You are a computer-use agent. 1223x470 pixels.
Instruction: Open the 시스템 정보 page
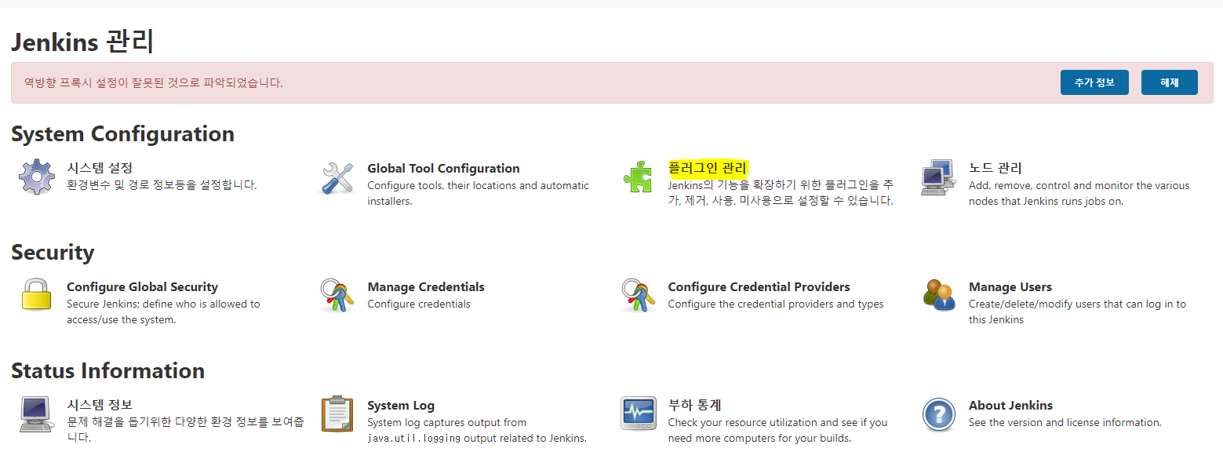tap(100, 405)
